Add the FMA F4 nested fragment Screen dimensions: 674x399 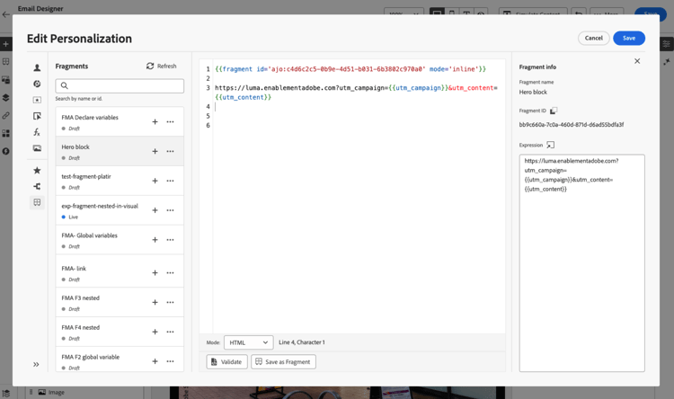155,332
